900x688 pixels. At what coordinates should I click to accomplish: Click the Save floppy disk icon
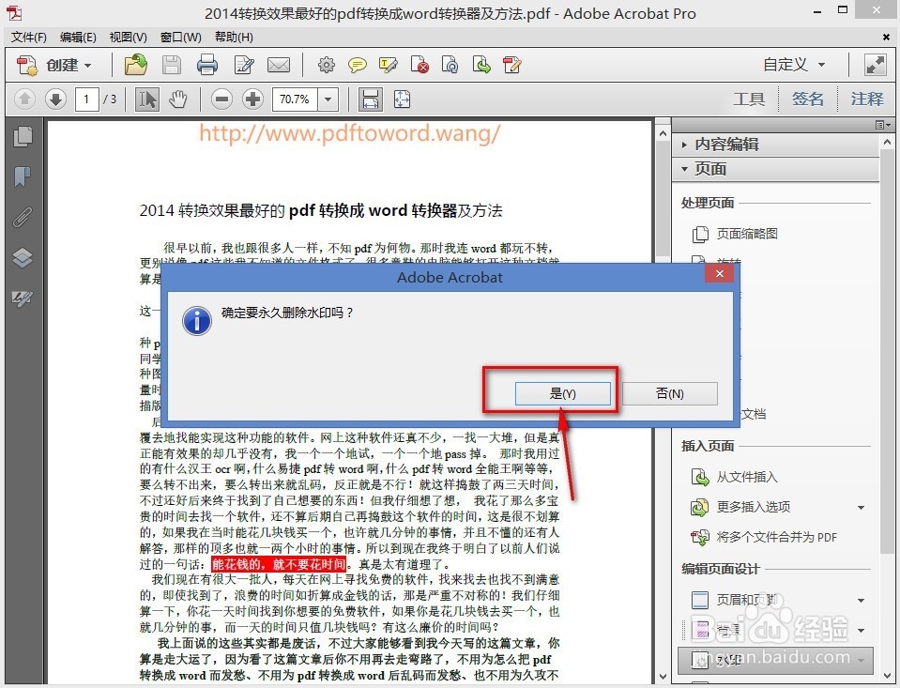coord(171,65)
